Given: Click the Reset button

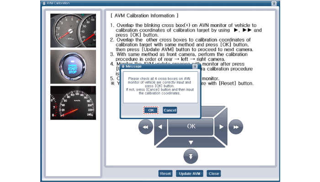Looking at the screenshot, I should click(x=165, y=174).
